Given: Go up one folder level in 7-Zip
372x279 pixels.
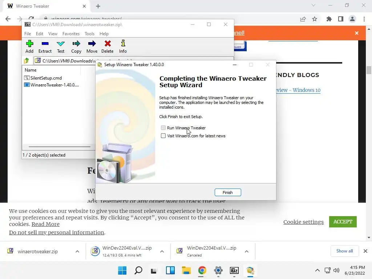Looking at the screenshot, I should tap(27, 61).
